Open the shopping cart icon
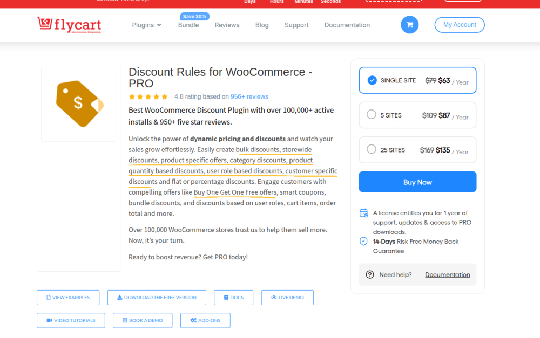Viewport: 540px width, 338px height. tap(409, 25)
